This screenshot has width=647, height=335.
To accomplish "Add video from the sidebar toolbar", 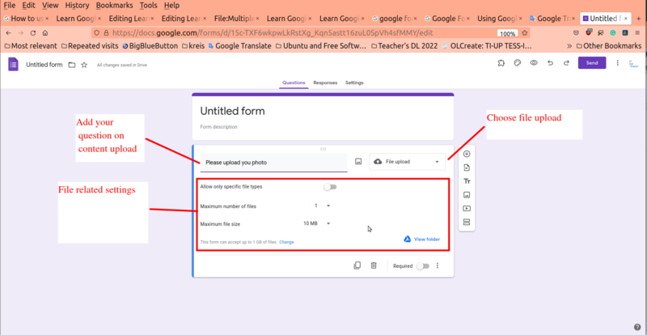I will [467, 209].
